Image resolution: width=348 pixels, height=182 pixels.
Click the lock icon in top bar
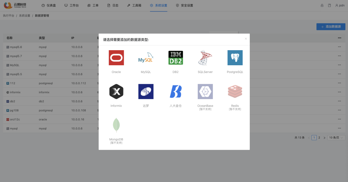[322, 5]
